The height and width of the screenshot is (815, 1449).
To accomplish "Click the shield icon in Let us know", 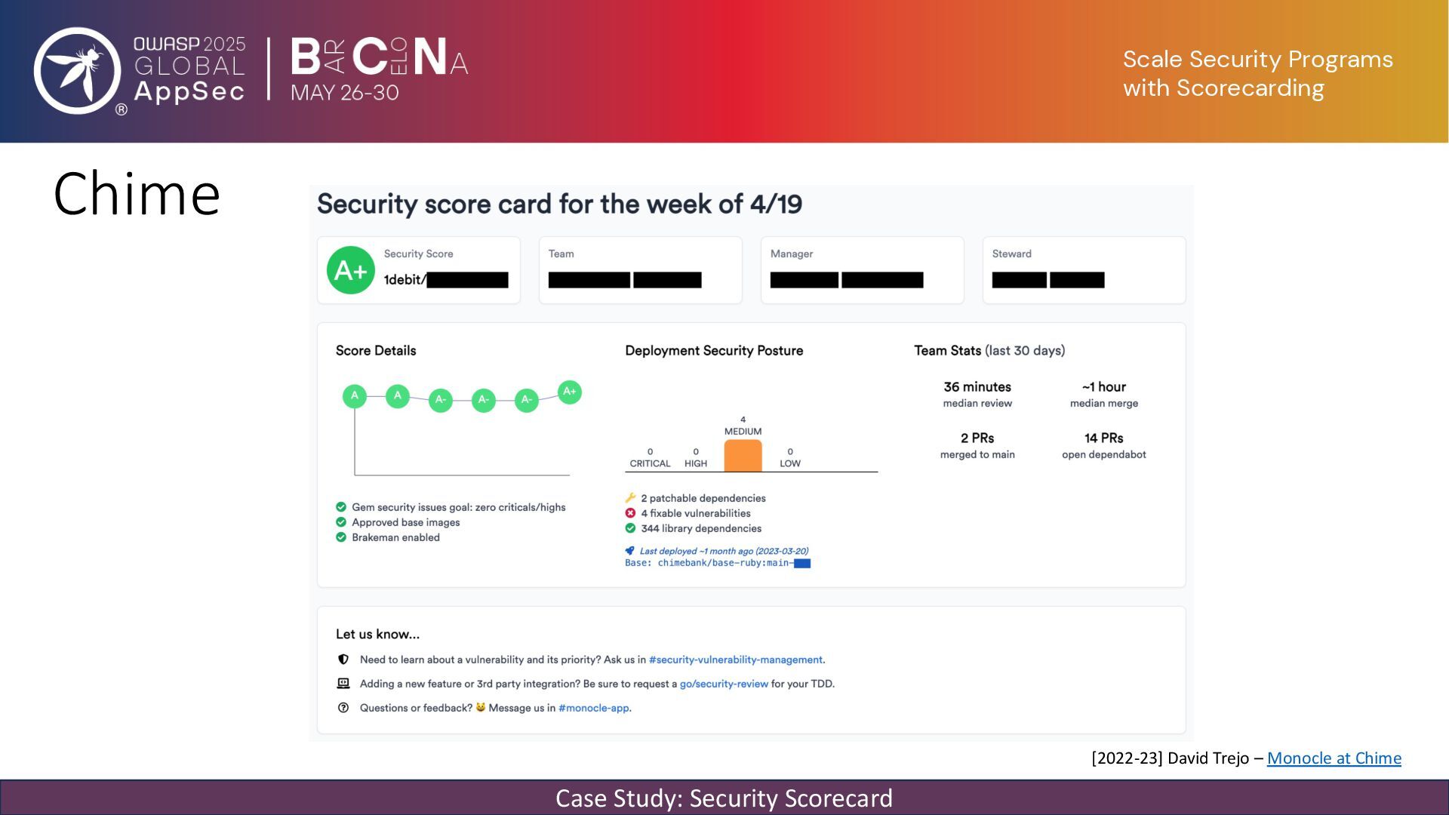I will (x=343, y=660).
